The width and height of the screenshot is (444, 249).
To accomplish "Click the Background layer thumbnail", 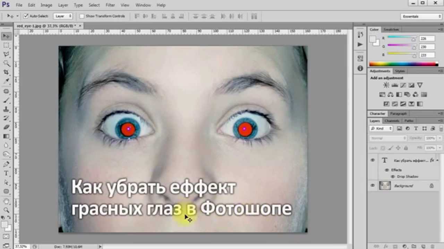I will tap(385, 186).
